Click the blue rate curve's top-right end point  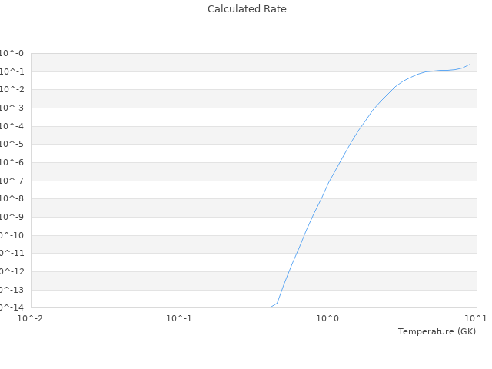(470, 64)
